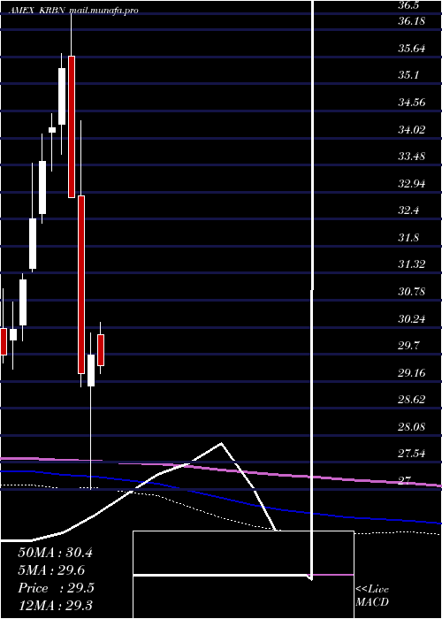
Task: Click the Price : 29.5 readout
Action: [x=56, y=588]
